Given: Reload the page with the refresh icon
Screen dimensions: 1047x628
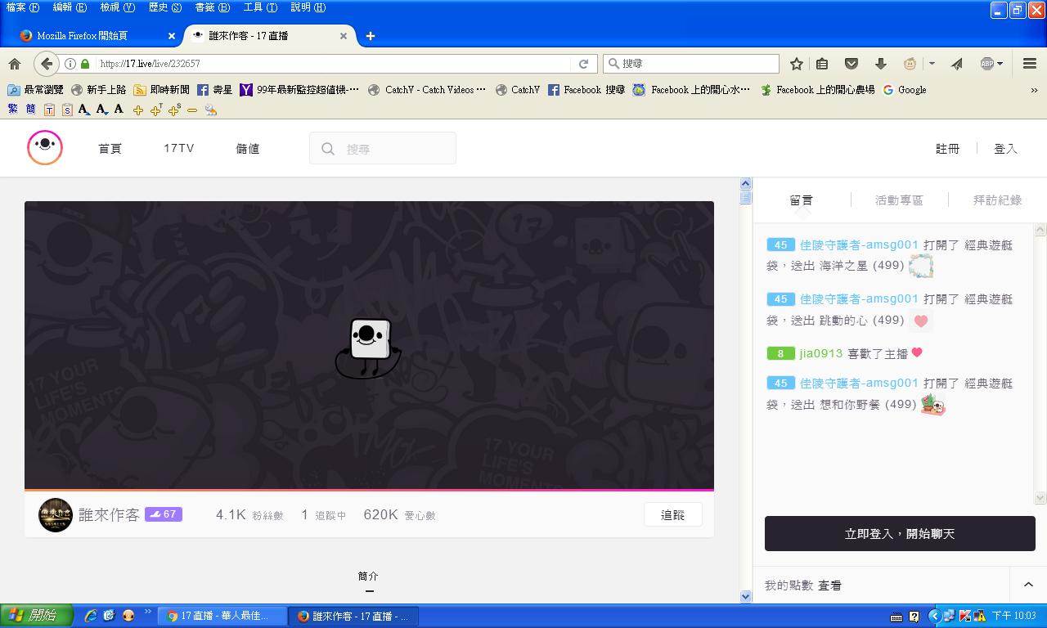Looking at the screenshot, I should pyautogui.click(x=583, y=64).
